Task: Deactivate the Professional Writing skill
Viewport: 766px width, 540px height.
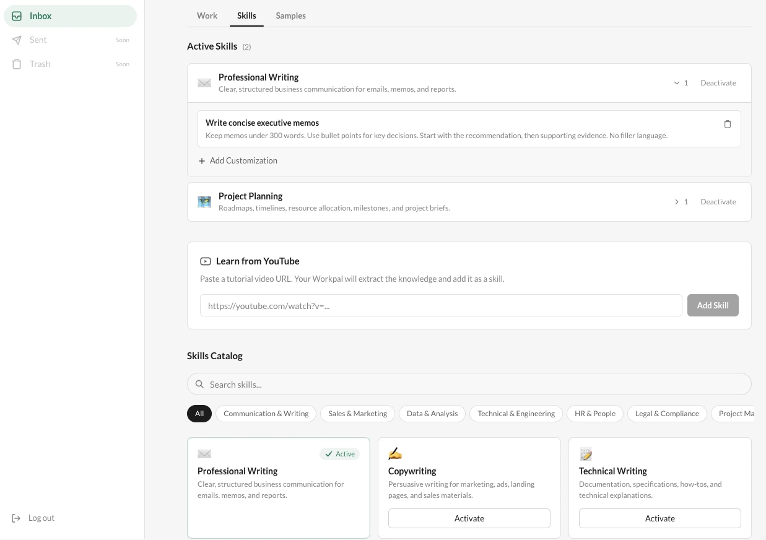Action: pos(718,82)
